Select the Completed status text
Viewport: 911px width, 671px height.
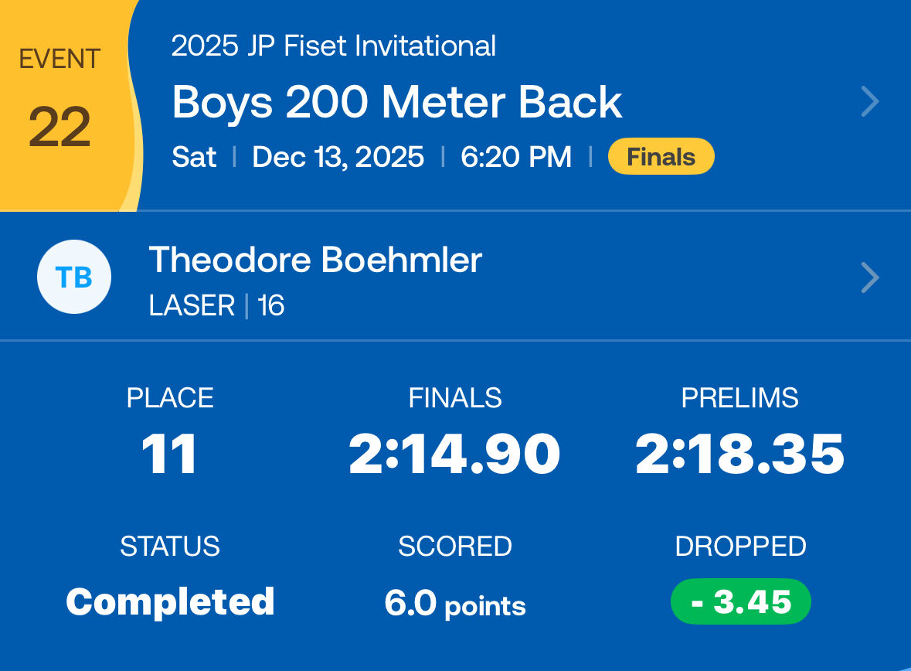170,601
